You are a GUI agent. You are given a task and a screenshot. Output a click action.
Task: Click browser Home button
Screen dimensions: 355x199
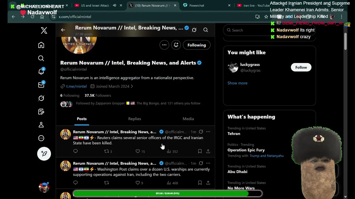(42, 17)
